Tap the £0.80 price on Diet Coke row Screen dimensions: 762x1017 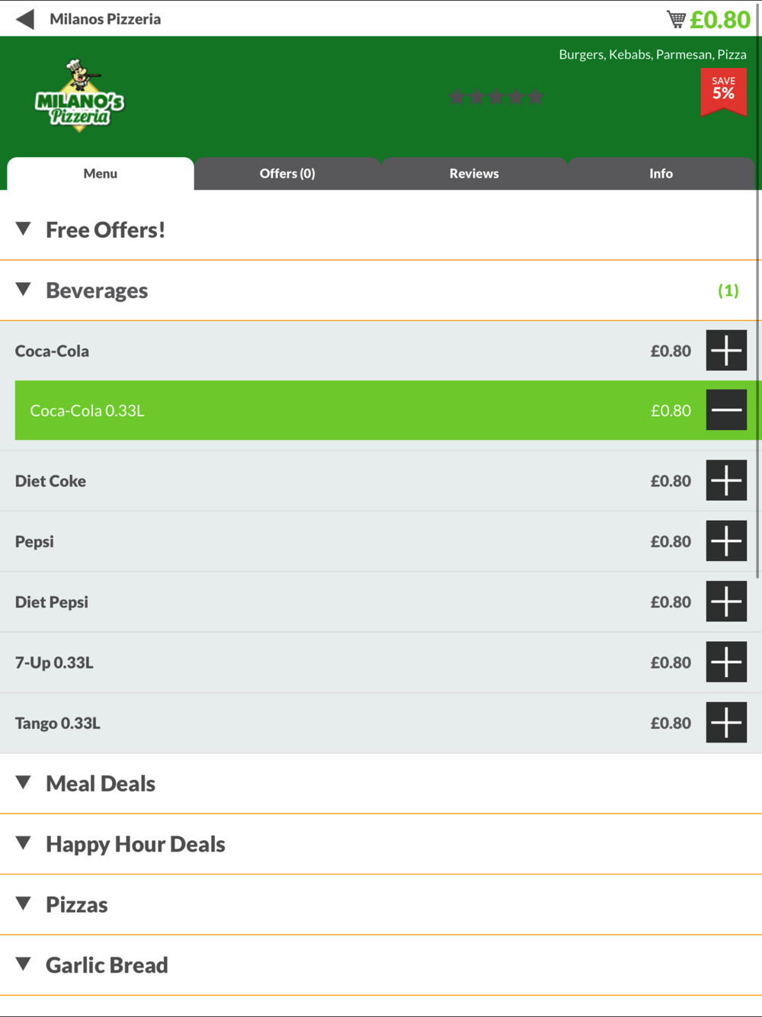coord(671,481)
